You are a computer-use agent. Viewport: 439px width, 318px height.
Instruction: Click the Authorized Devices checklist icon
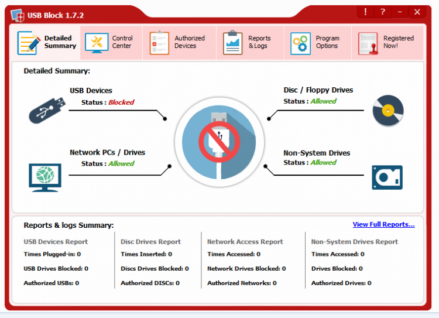(159, 43)
